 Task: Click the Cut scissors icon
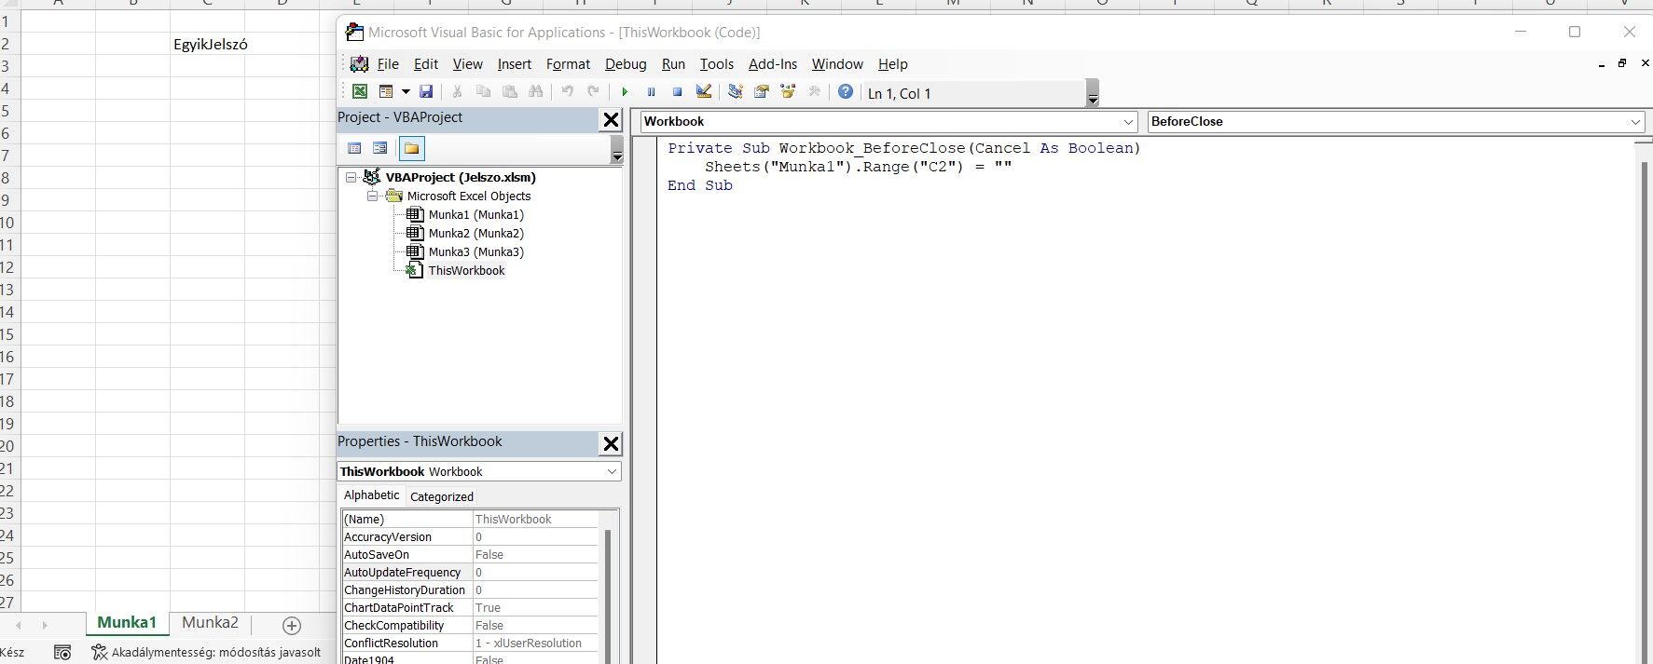click(x=457, y=91)
